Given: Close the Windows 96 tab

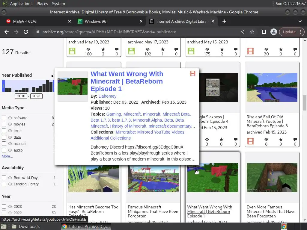Looking at the screenshot, I should point(141,21).
